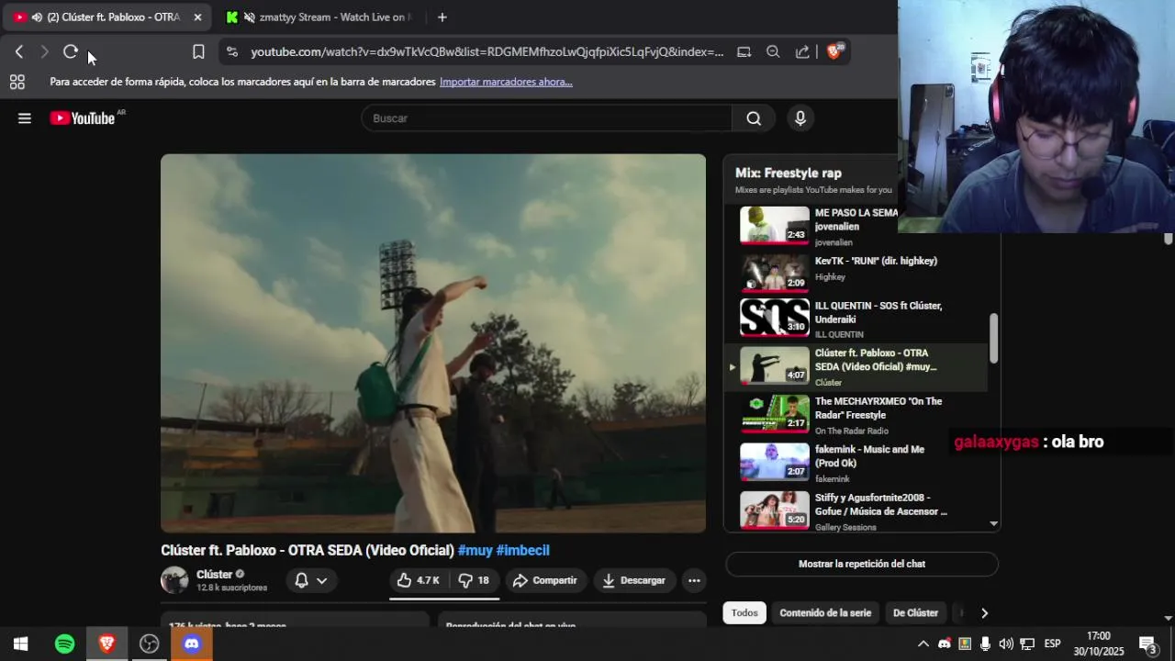The width and height of the screenshot is (1175, 661).
Task: Bookmark this page with the bookmark icon
Action: 198,52
